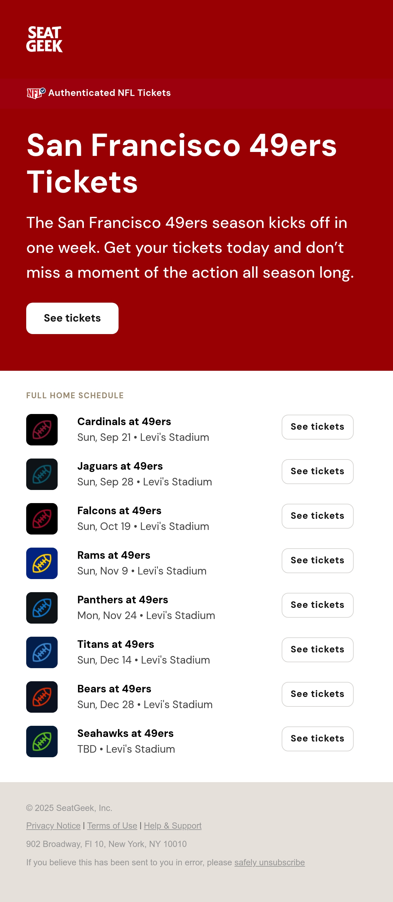This screenshot has width=393, height=902.
Task: See tickets for Seahawks at 49ers
Action: [317, 739]
